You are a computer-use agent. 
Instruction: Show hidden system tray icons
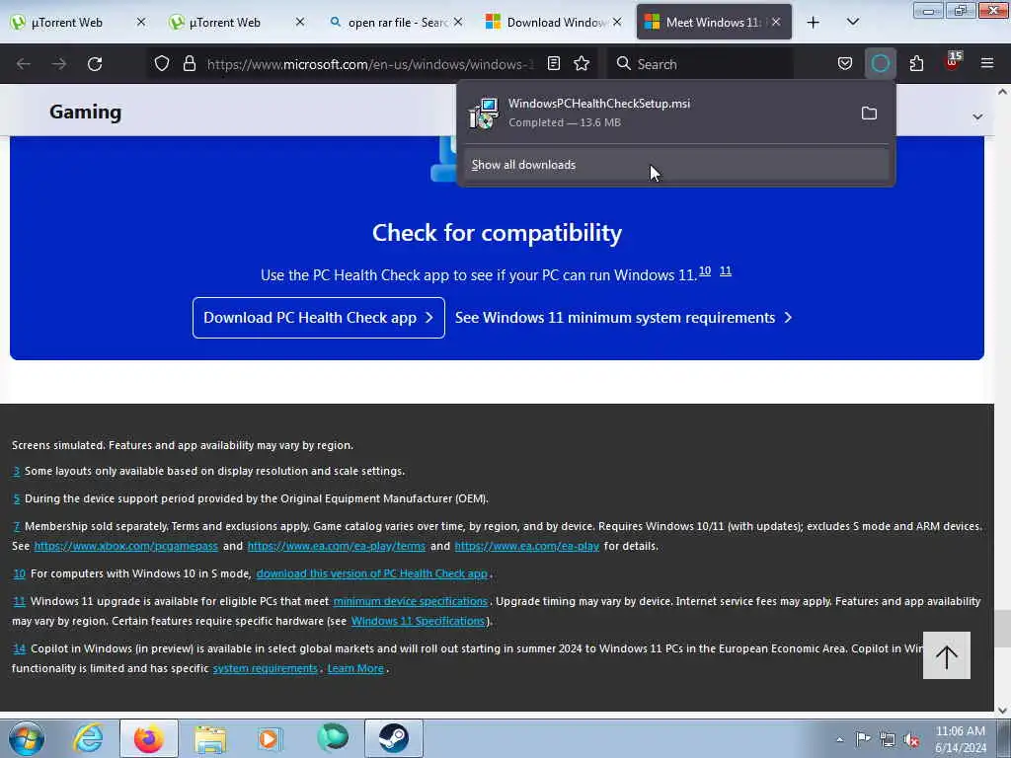tap(839, 739)
